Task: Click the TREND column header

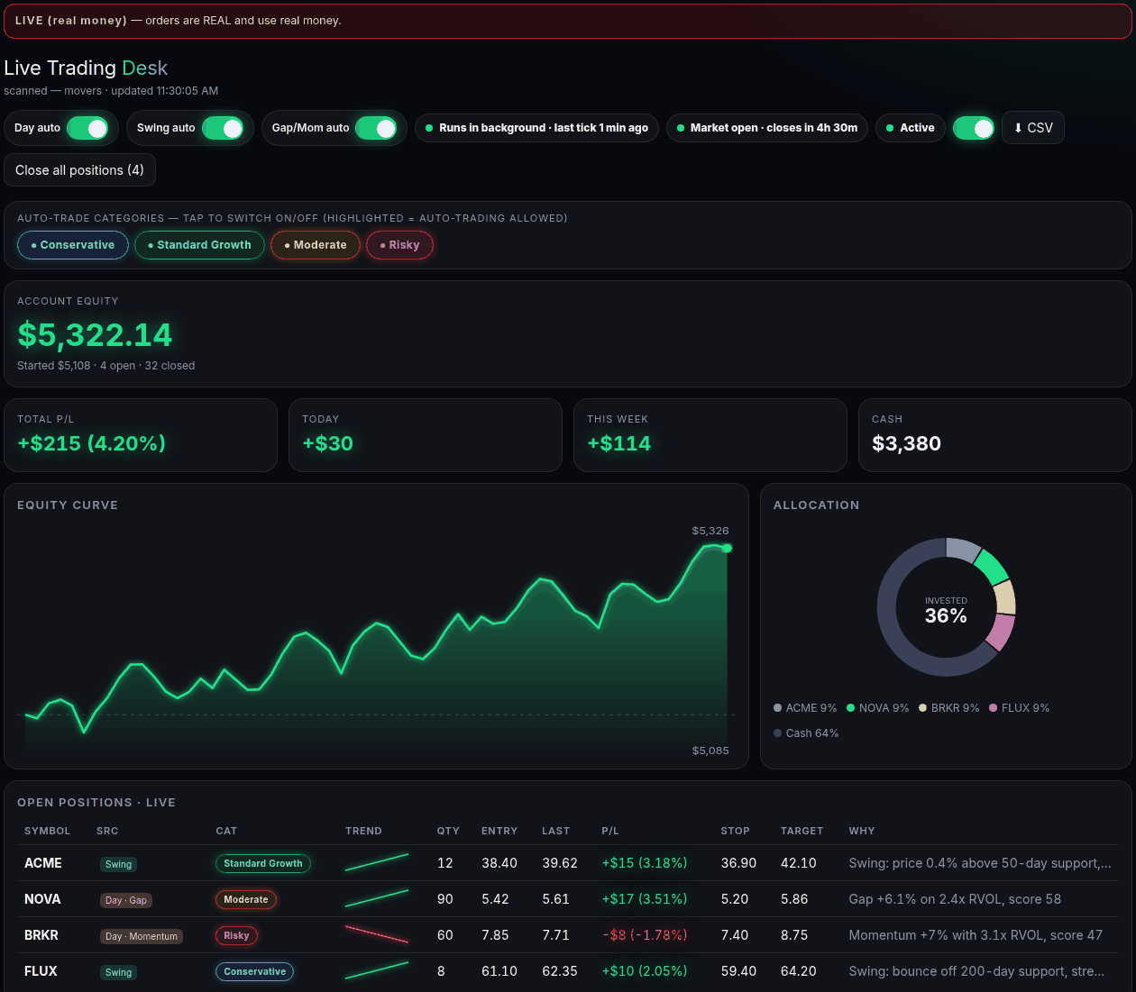Action: [x=363, y=831]
